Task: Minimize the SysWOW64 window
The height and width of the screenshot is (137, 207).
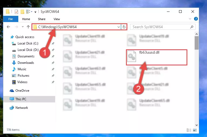Action: [x=168, y=12]
